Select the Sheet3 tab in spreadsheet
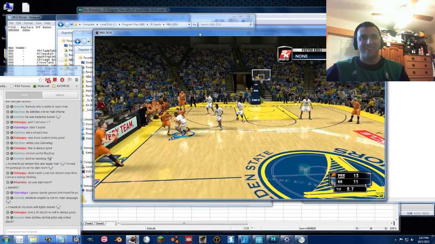This screenshot has width=435, height=244. point(100,223)
